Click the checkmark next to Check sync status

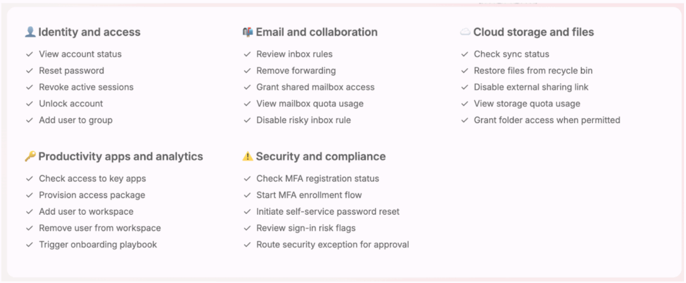pos(465,54)
